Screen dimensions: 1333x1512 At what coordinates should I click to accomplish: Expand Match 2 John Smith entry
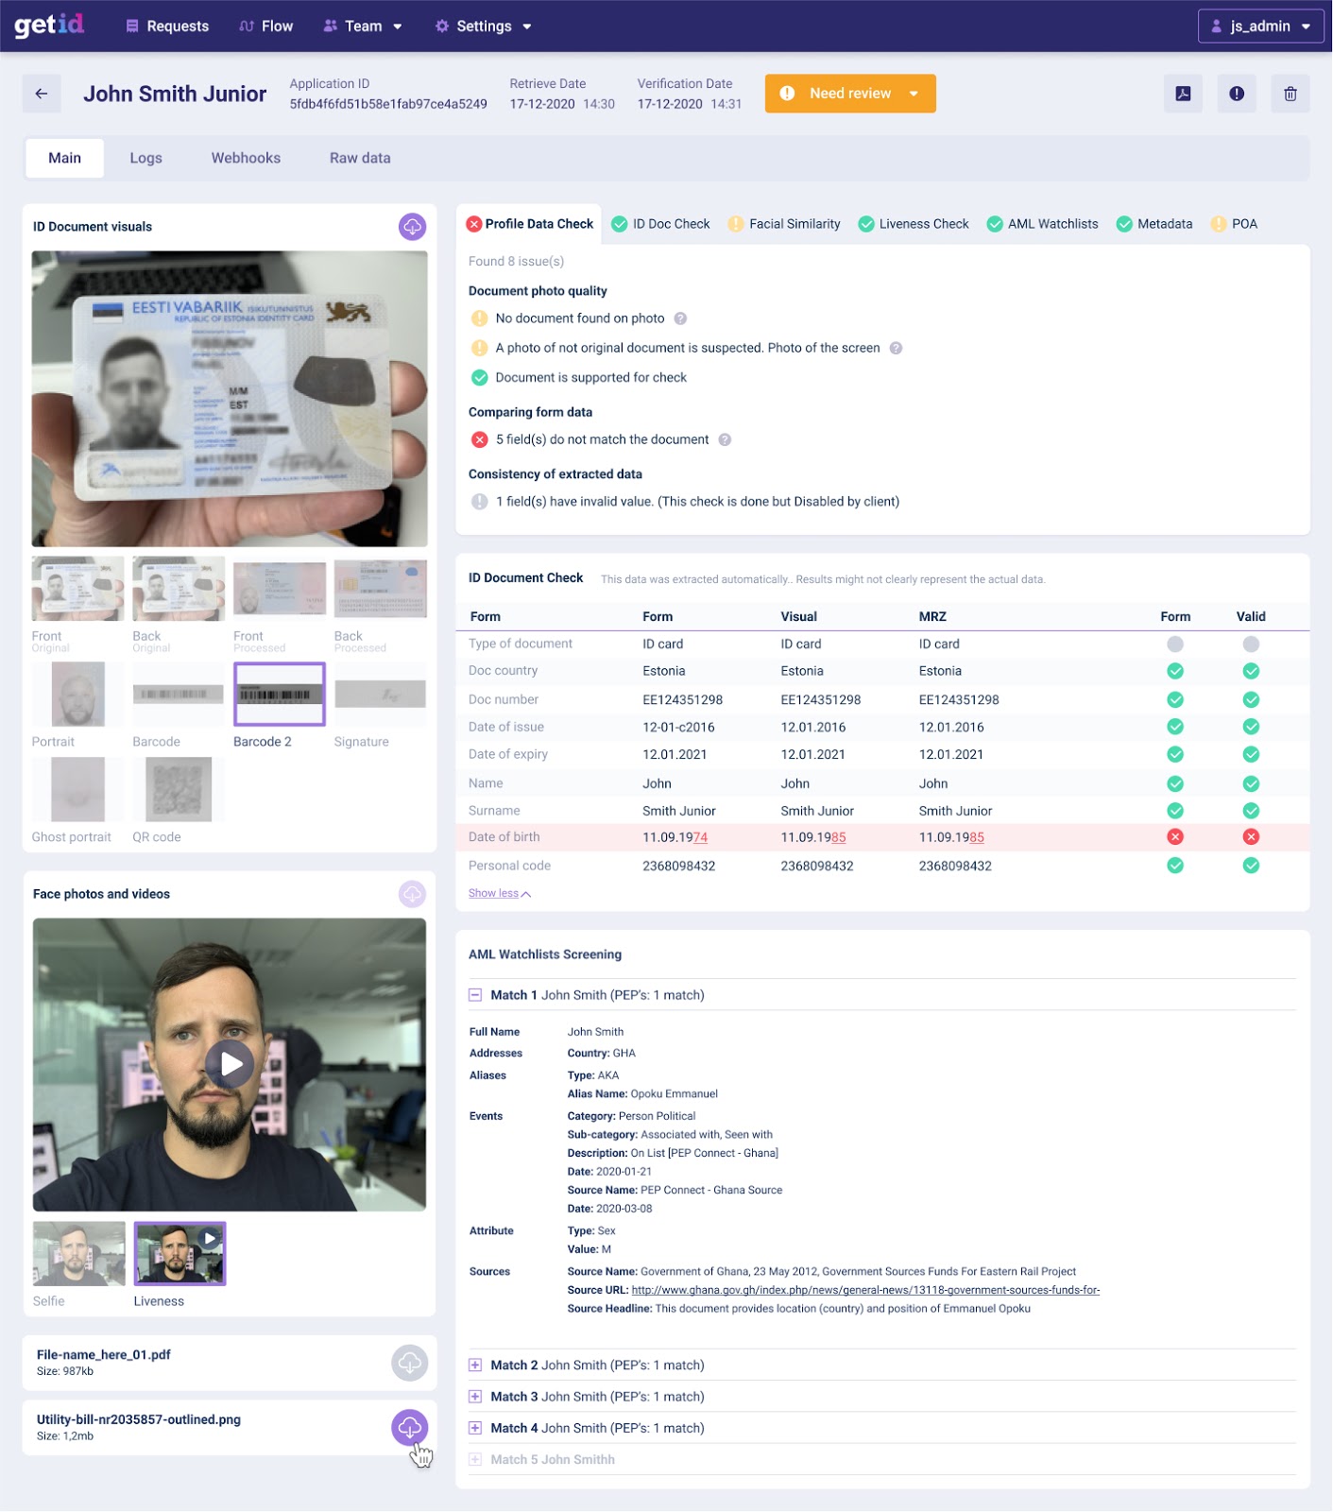[x=475, y=1365]
